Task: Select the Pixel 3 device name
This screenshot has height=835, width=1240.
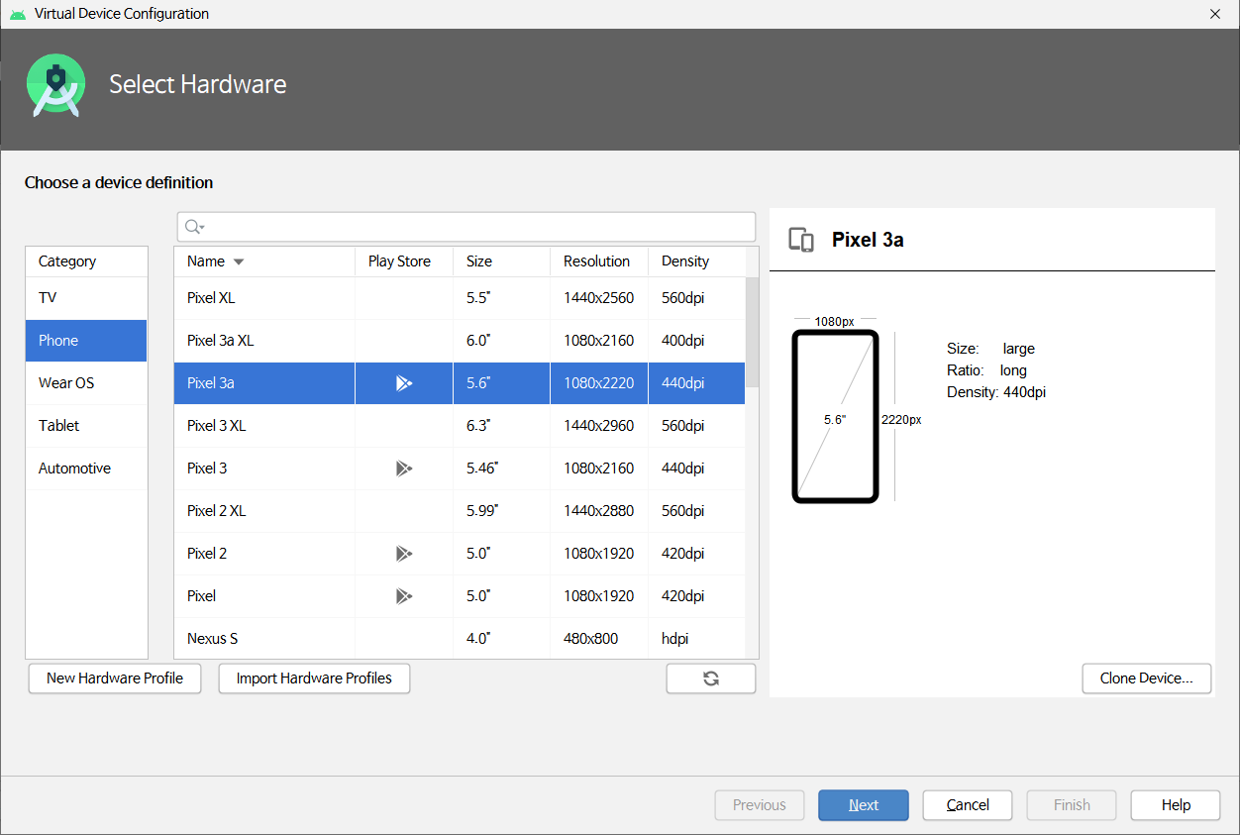Action: (x=207, y=469)
